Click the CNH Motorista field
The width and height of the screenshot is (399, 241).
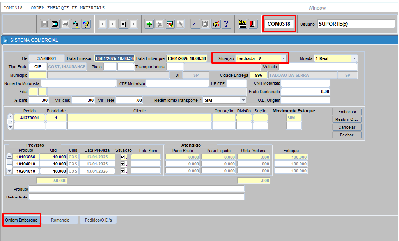click(305, 83)
